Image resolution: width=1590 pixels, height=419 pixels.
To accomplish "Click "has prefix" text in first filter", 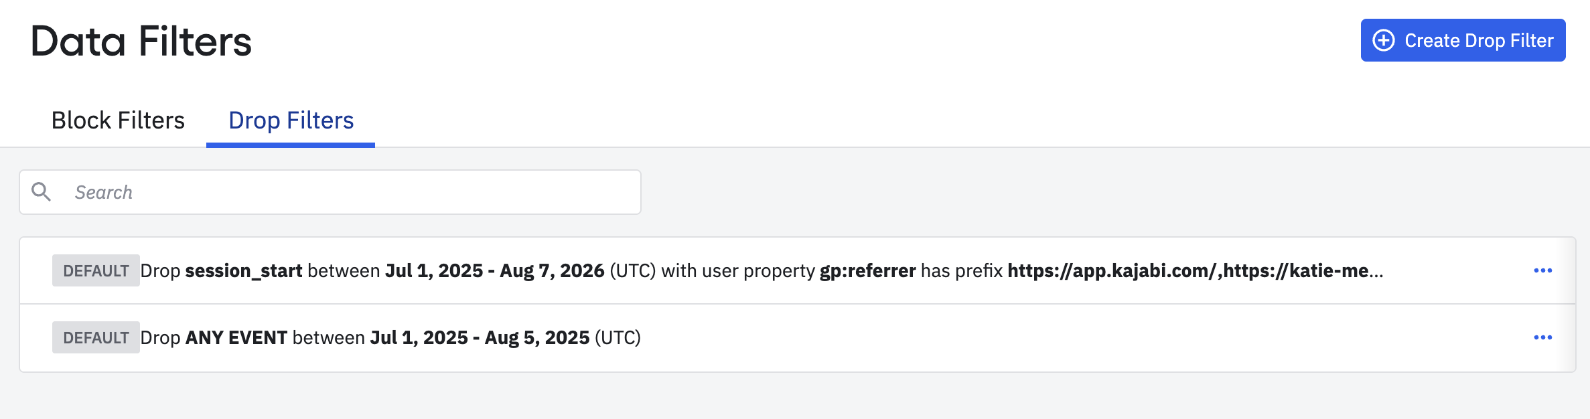I will pyautogui.click(x=962, y=271).
